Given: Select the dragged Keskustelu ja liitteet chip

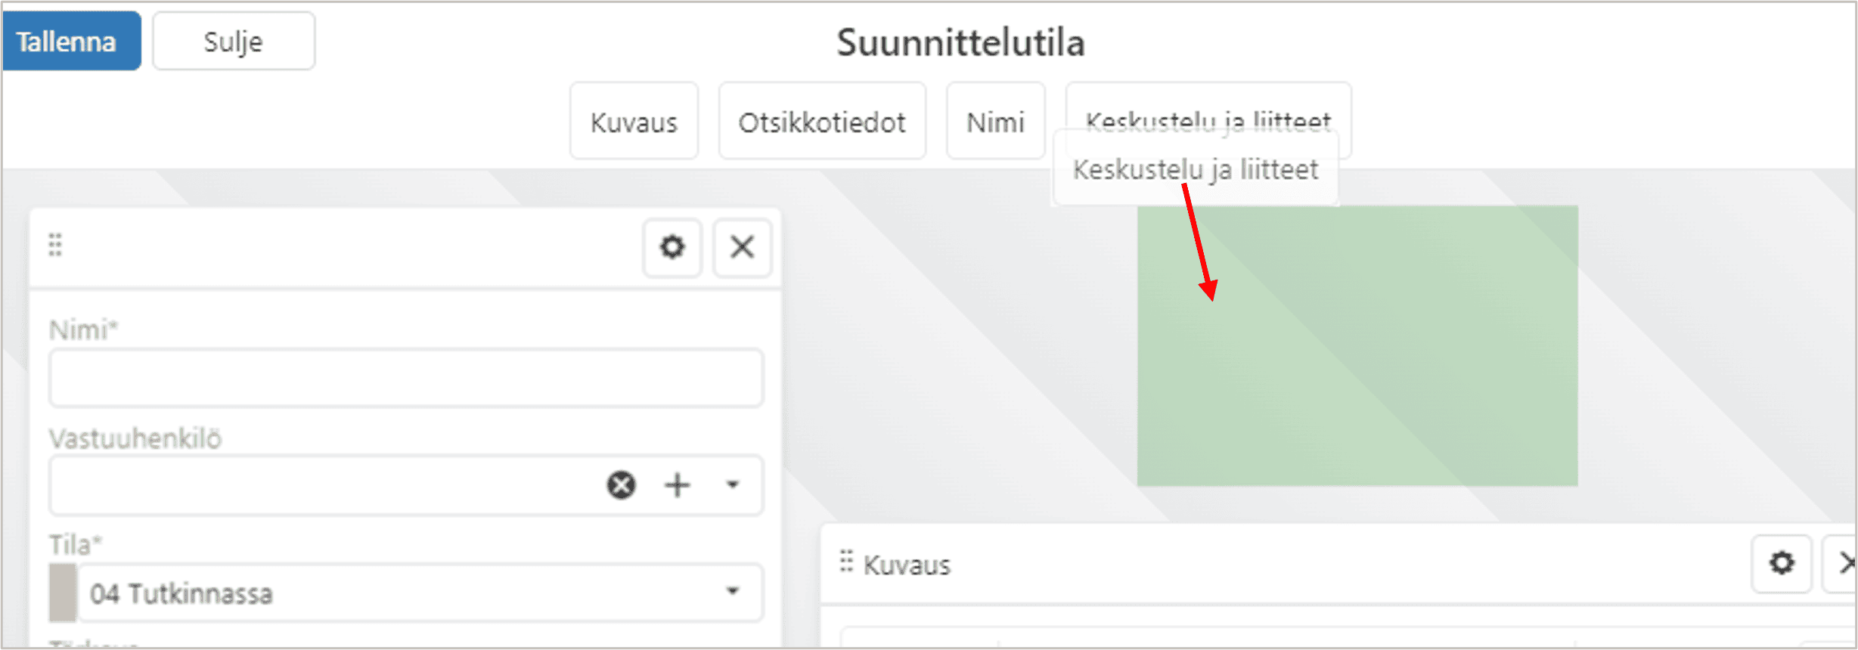Looking at the screenshot, I should [x=1196, y=169].
